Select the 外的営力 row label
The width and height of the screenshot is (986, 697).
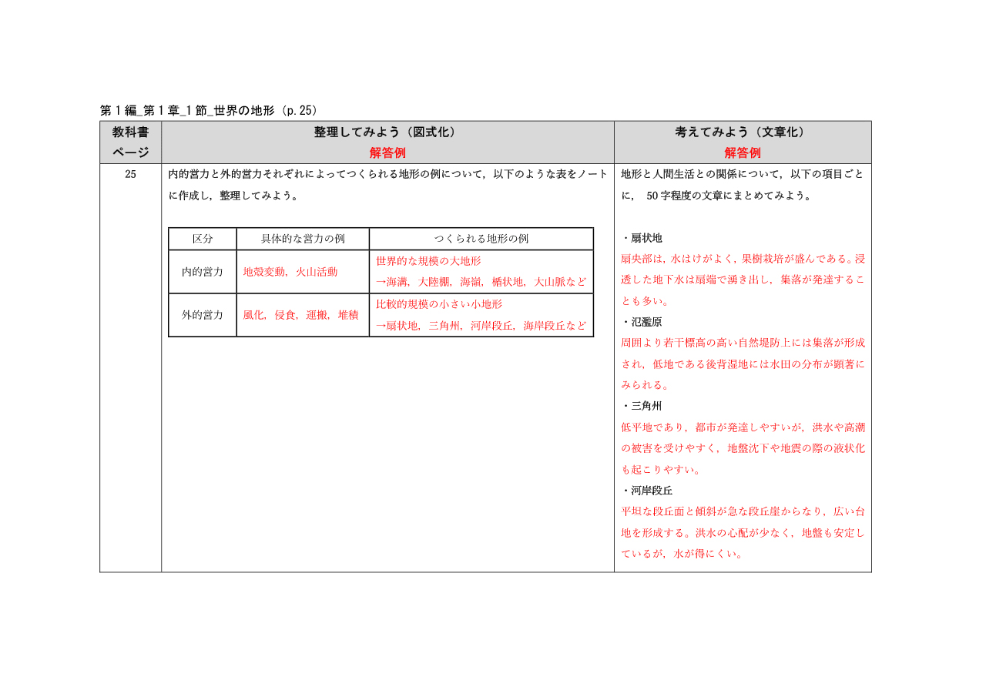coord(203,315)
